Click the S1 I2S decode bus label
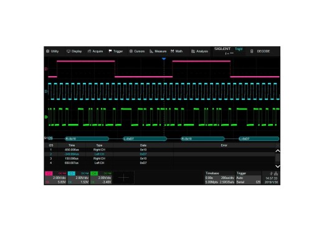Image resolution: width=324 pixels, height=237 pixels. tap(48, 138)
